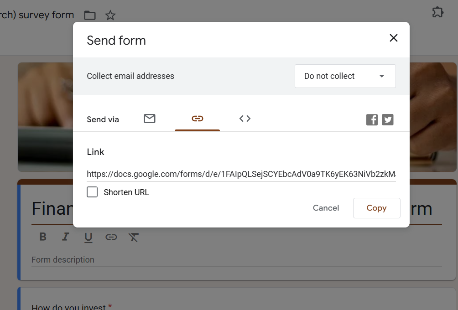Open the Do not collect dropdown
Image resolution: width=458 pixels, height=310 pixels.
coord(345,76)
